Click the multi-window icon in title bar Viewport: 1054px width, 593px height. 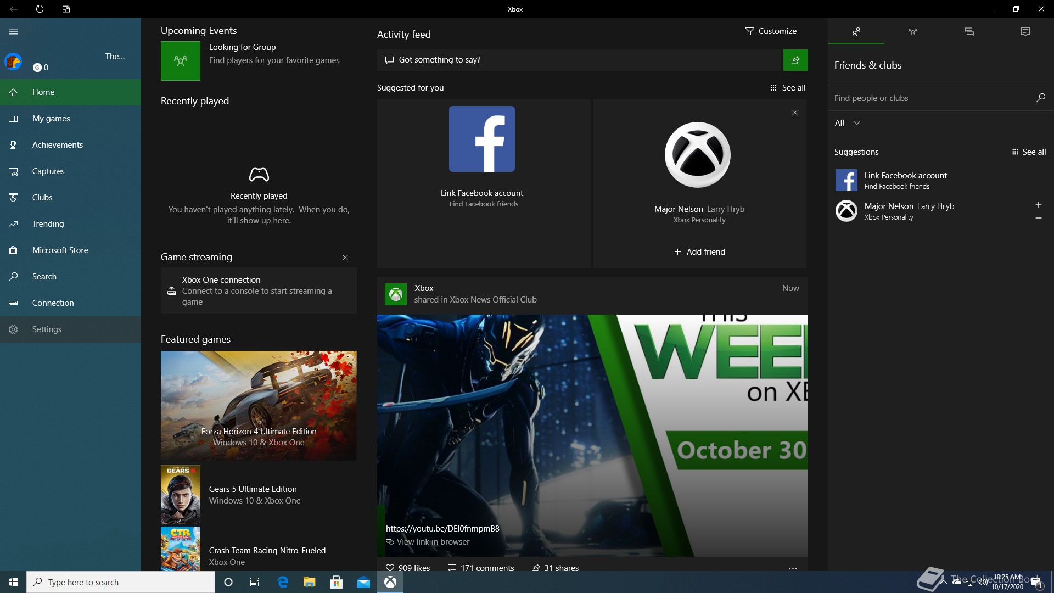(66, 9)
